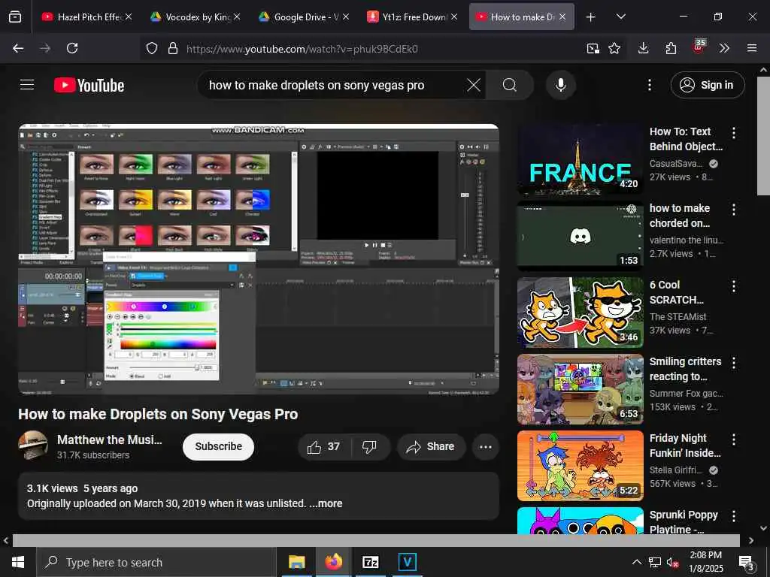Open YouTube settings three-dot menu
The image size is (770, 577).
click(x=649, y=85)
